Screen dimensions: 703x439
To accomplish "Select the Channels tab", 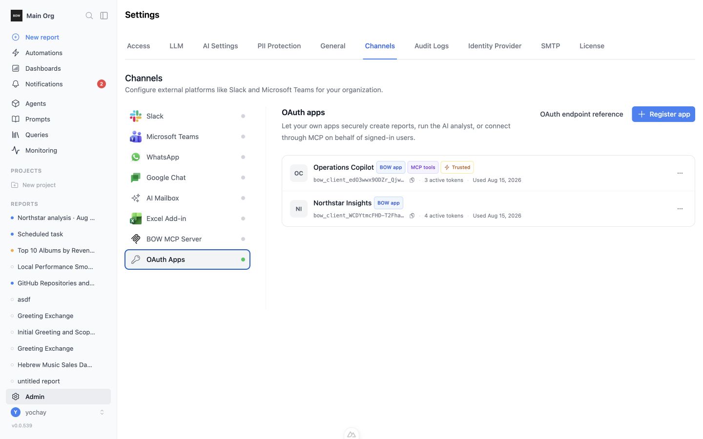I will (380, 46).
